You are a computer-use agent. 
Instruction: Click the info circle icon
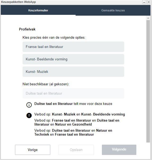[x=29, y=105]
